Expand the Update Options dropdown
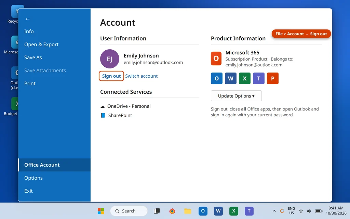350x219 pixels. [236, 96]
